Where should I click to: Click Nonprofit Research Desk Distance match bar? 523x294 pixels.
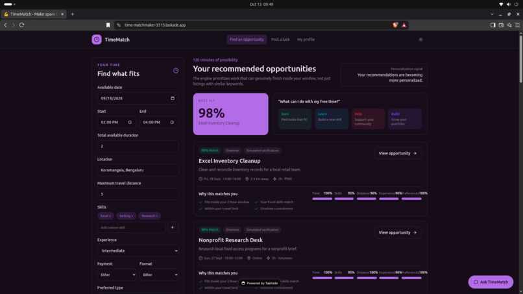[367, 278]
